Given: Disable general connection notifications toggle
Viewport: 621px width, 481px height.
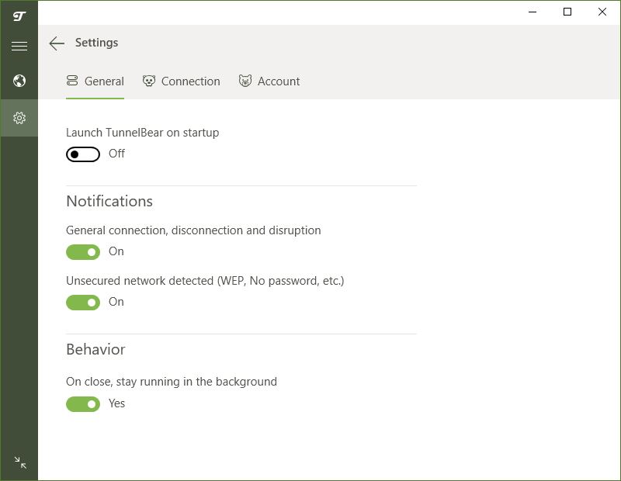Looking at the screenshot, I should (x=83, y=252).
